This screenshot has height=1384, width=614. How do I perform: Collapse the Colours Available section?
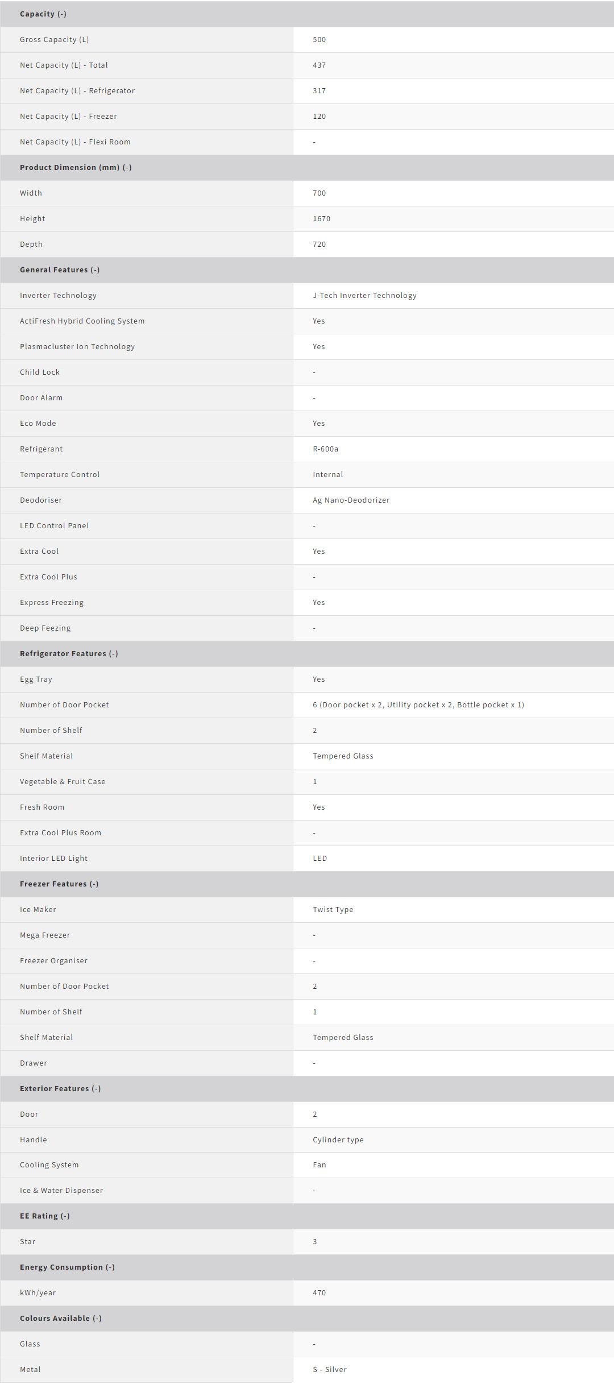[x=61, y=1318]
